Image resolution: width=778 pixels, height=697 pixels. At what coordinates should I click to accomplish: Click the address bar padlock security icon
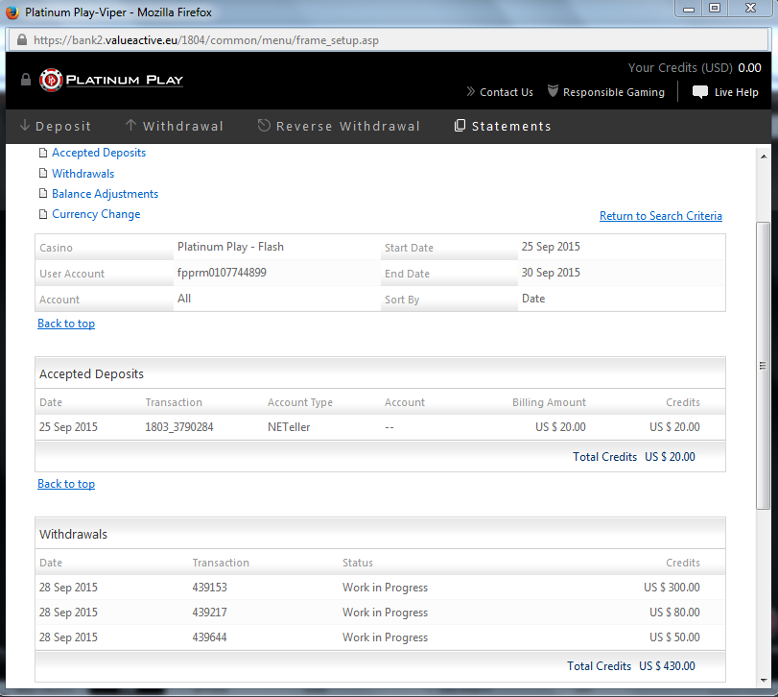22,39
